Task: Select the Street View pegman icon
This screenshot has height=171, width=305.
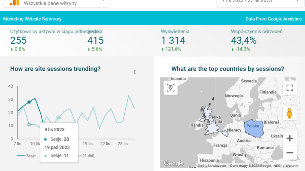Action: point(289,113)
